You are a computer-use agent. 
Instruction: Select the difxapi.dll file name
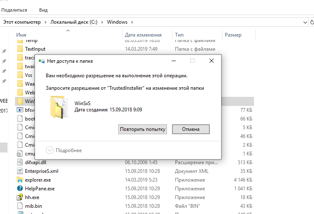tap(35, 162)
